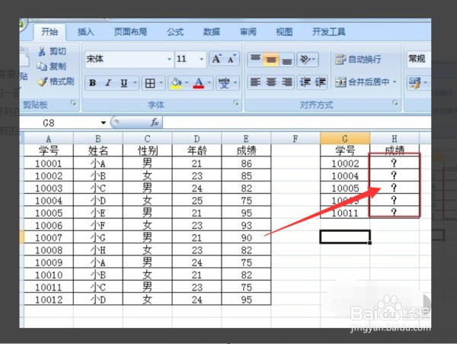The height and width of the screenshot is (344, 457).
Task: Open borders dropdown arrow
Action: coord(161,83)
